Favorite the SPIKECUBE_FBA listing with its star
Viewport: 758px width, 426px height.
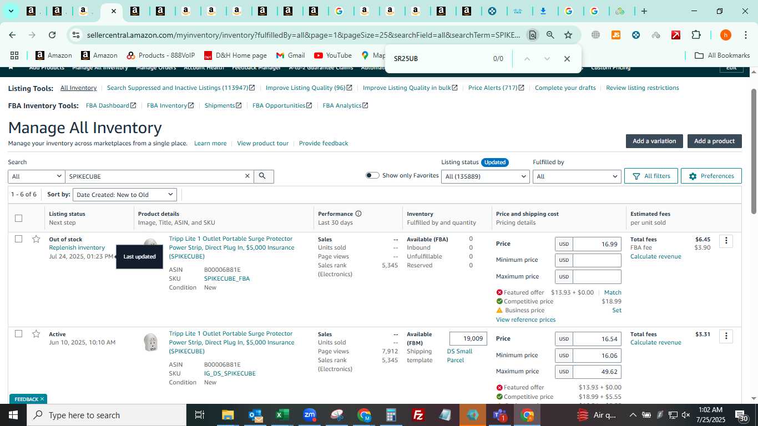click(36, 239)
